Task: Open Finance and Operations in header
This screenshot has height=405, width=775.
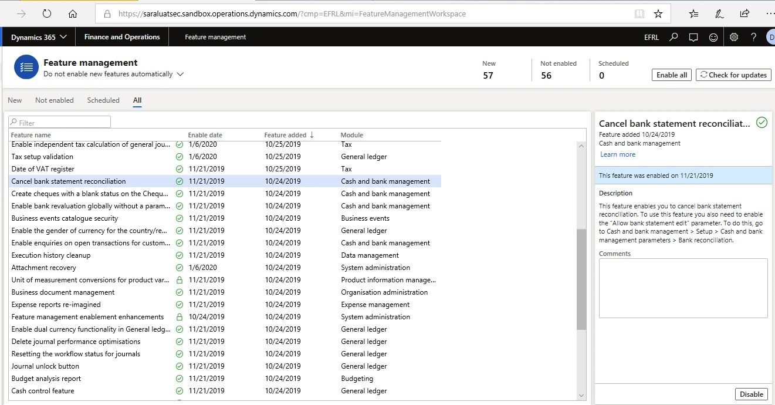Action: [x=122, y=37]
